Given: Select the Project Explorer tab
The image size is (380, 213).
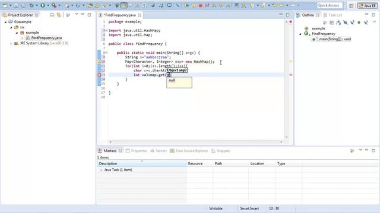Looking at the screenshot, I should click(20, 15).
